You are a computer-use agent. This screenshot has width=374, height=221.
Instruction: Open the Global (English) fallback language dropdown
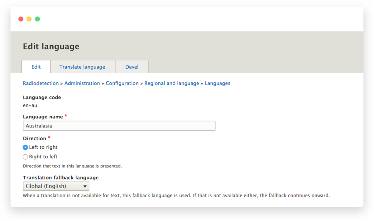pyautogui.click(x=56, y=186)
